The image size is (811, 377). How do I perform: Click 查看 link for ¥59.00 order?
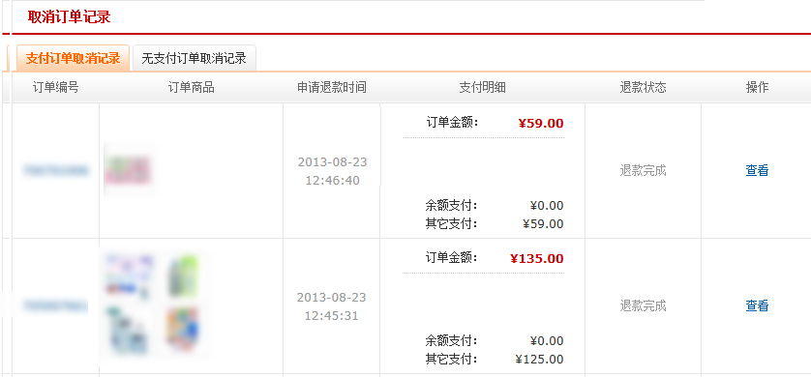tap(757, 170)
